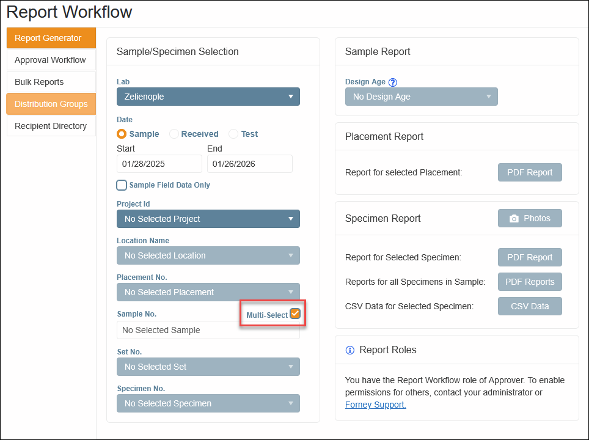Go to Distribution Groups tab
The height and width of the screenshot is (440, 589).
tap(51, 104)
